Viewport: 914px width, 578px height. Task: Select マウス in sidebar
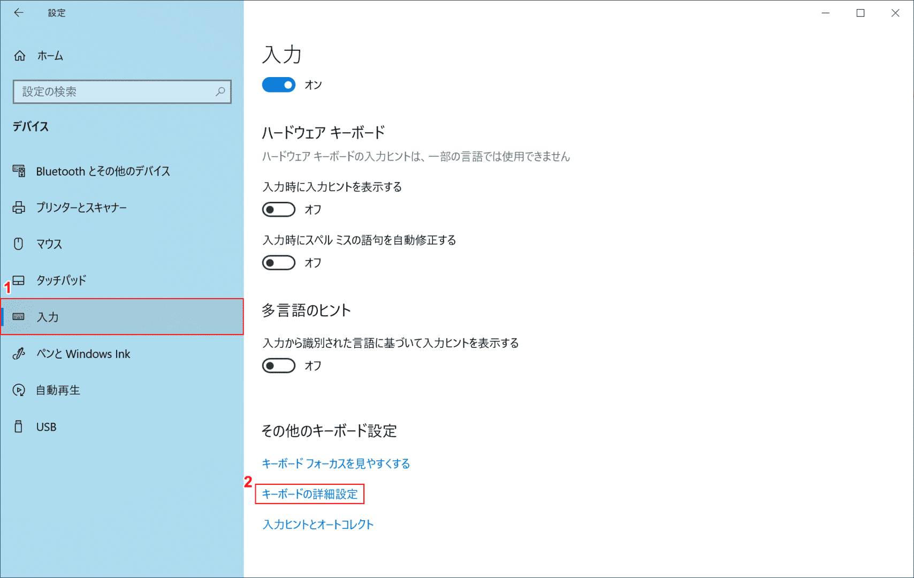pyautogui.click(x=122, y=244)
